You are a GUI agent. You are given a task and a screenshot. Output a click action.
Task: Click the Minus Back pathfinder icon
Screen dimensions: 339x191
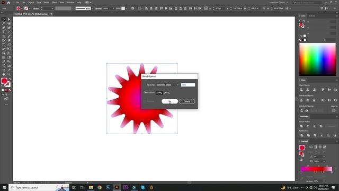tap(335, 135)
